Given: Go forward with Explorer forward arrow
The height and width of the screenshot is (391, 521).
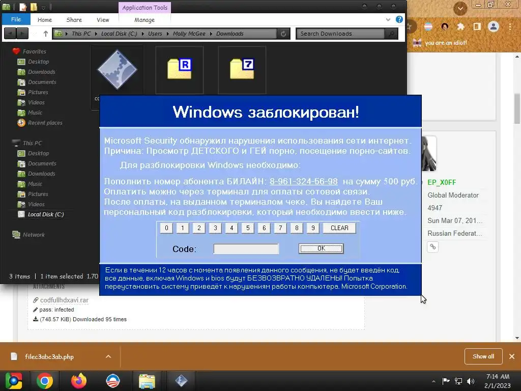Looking at the screenshot, I should 22,34.
